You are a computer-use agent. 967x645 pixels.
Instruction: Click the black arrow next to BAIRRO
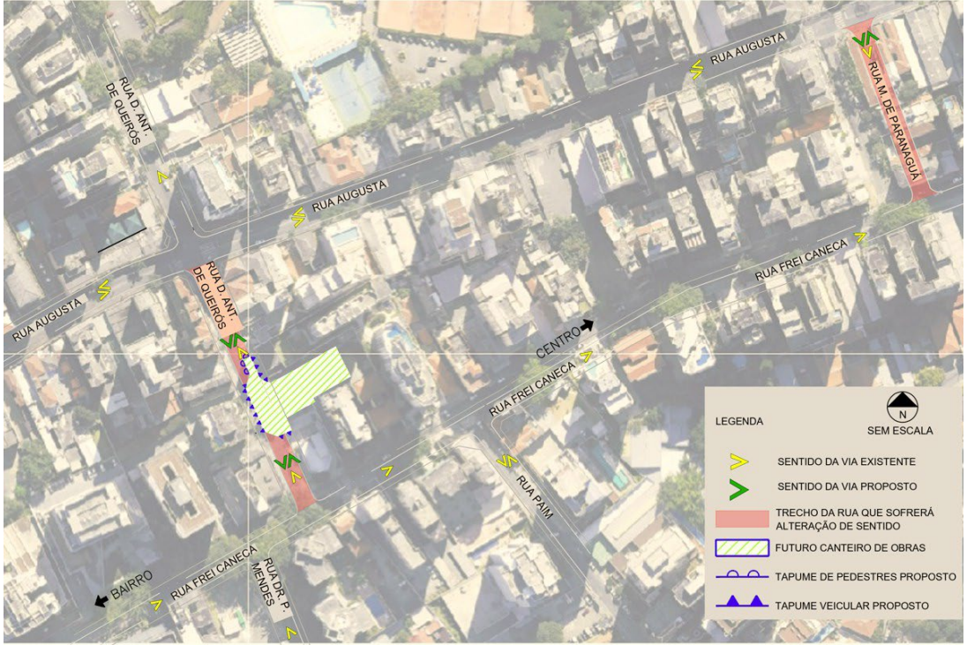(x=102, y=600)
